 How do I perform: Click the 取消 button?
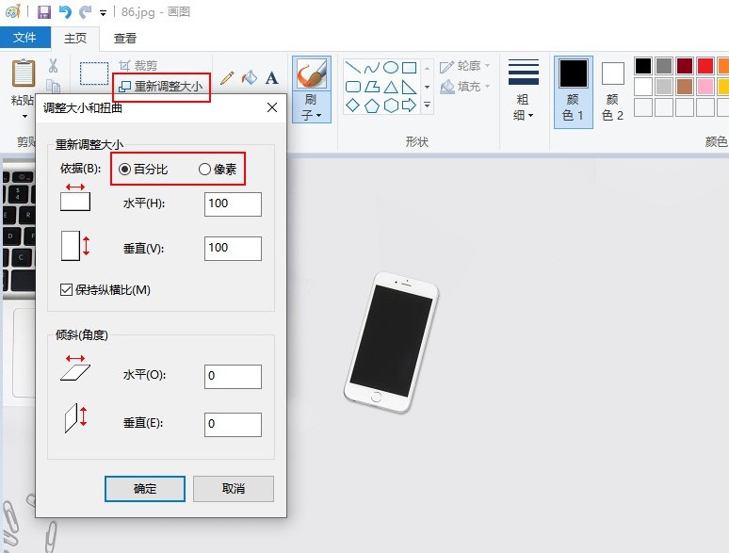pyautogui.click(x=234, y=488)
